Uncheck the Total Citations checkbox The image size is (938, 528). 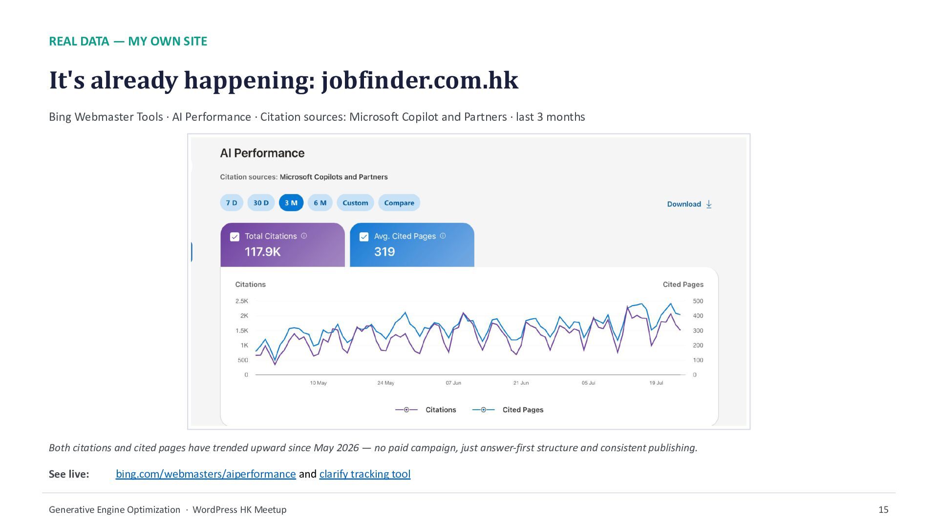tap(234, 237)
